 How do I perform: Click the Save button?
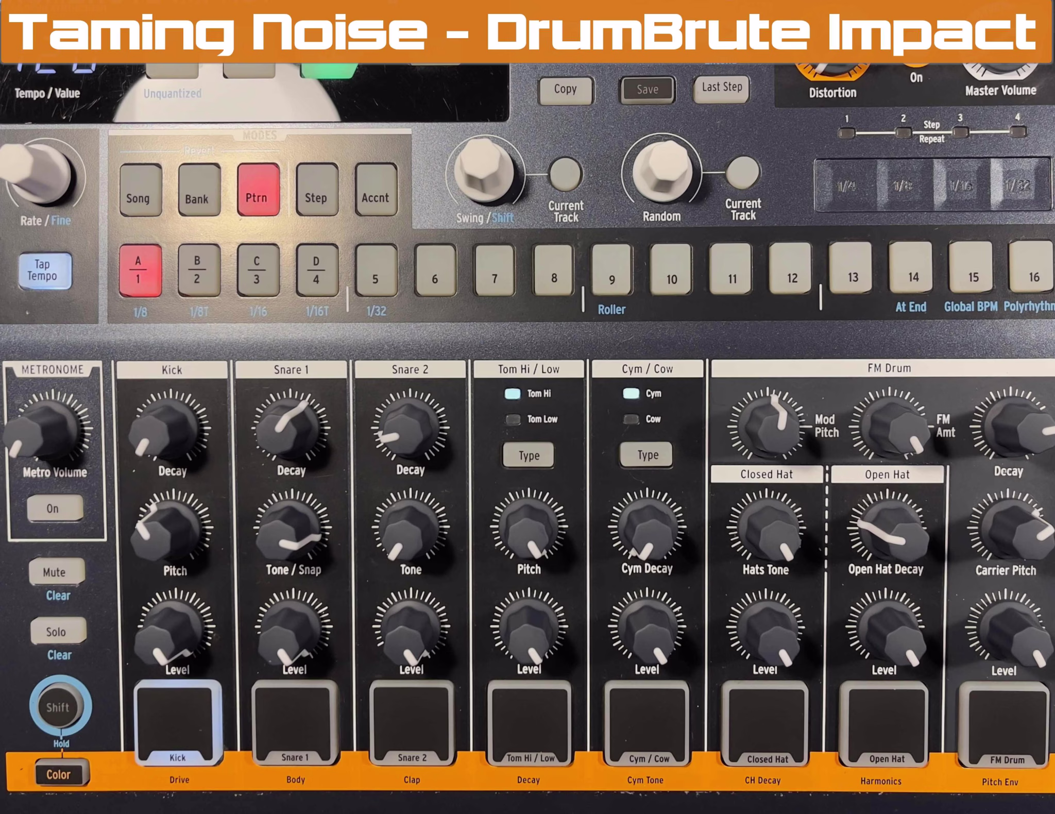pyautogui.click(x=648, y=90)
